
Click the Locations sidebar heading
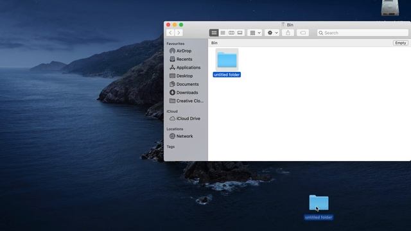[175, 129]
